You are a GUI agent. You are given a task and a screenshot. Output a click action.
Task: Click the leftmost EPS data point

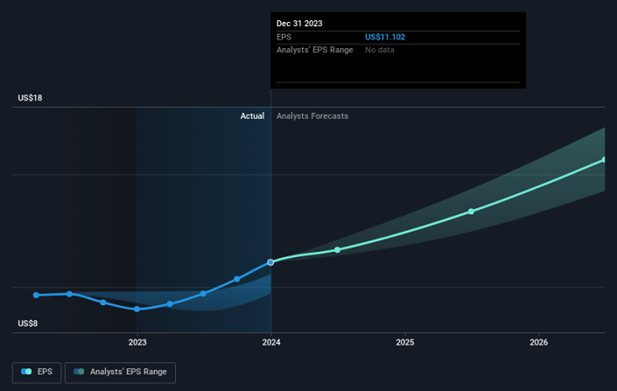point(36,295)
